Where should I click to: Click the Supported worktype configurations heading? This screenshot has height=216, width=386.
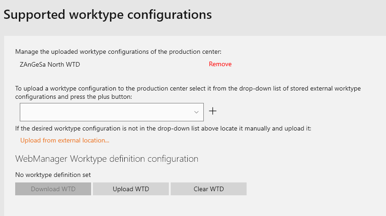coord(108,15)
